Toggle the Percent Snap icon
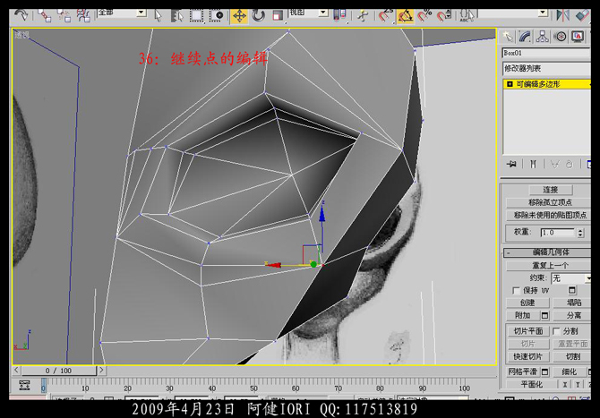The width and height of the screenshot is (600, 418). pyautogui.click(x=424, y=16)
